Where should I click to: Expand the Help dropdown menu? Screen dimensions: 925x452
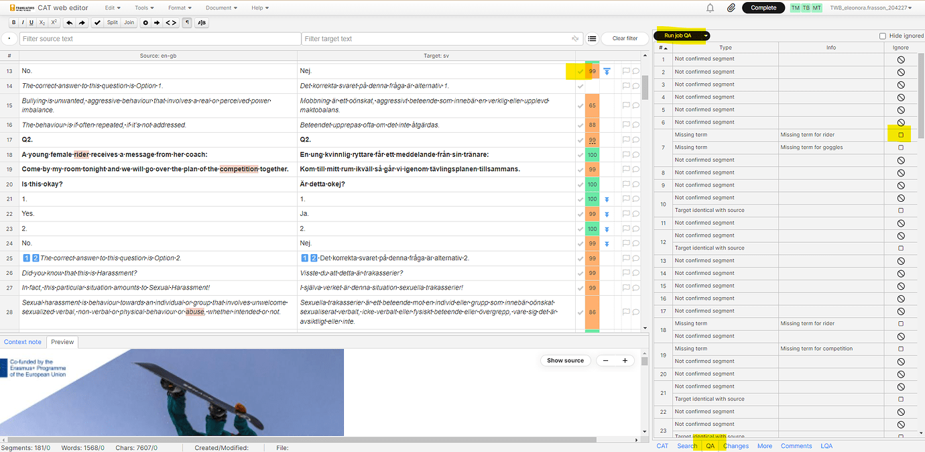[x=260, y=8]
